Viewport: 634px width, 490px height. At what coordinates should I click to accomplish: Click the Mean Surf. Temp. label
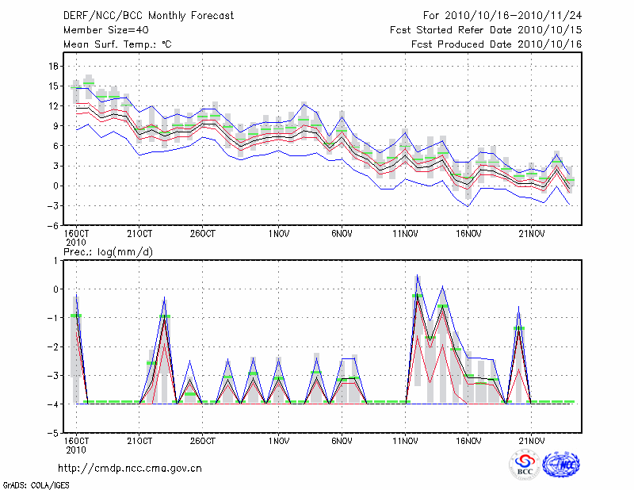pos(117,44)
